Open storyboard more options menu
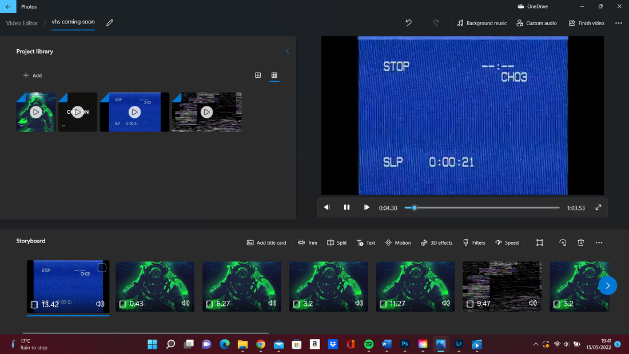Screen dimensions: 629x354 [599, 243]
